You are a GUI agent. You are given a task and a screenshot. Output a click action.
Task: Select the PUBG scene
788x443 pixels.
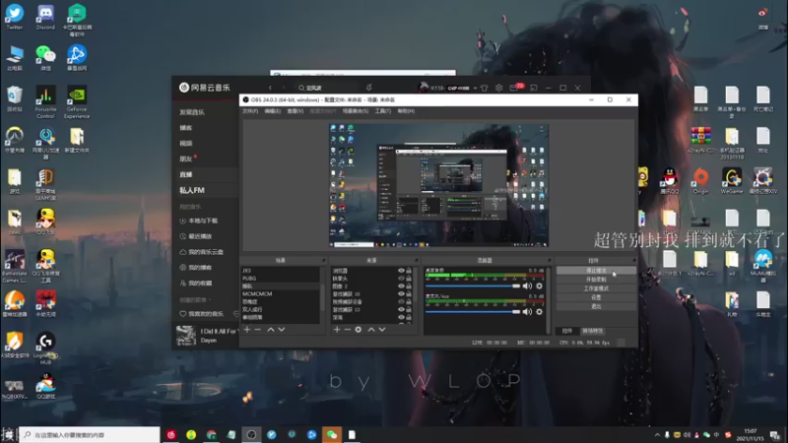(x=280, y=279)
